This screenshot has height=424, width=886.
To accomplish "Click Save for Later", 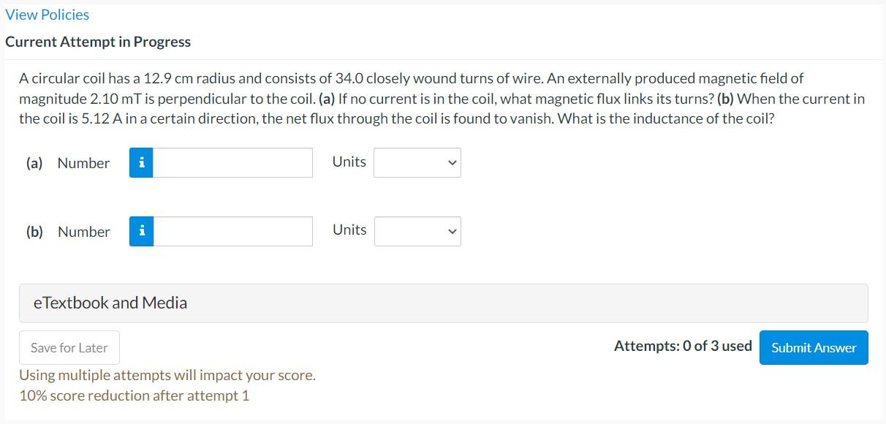I will 69,347.
